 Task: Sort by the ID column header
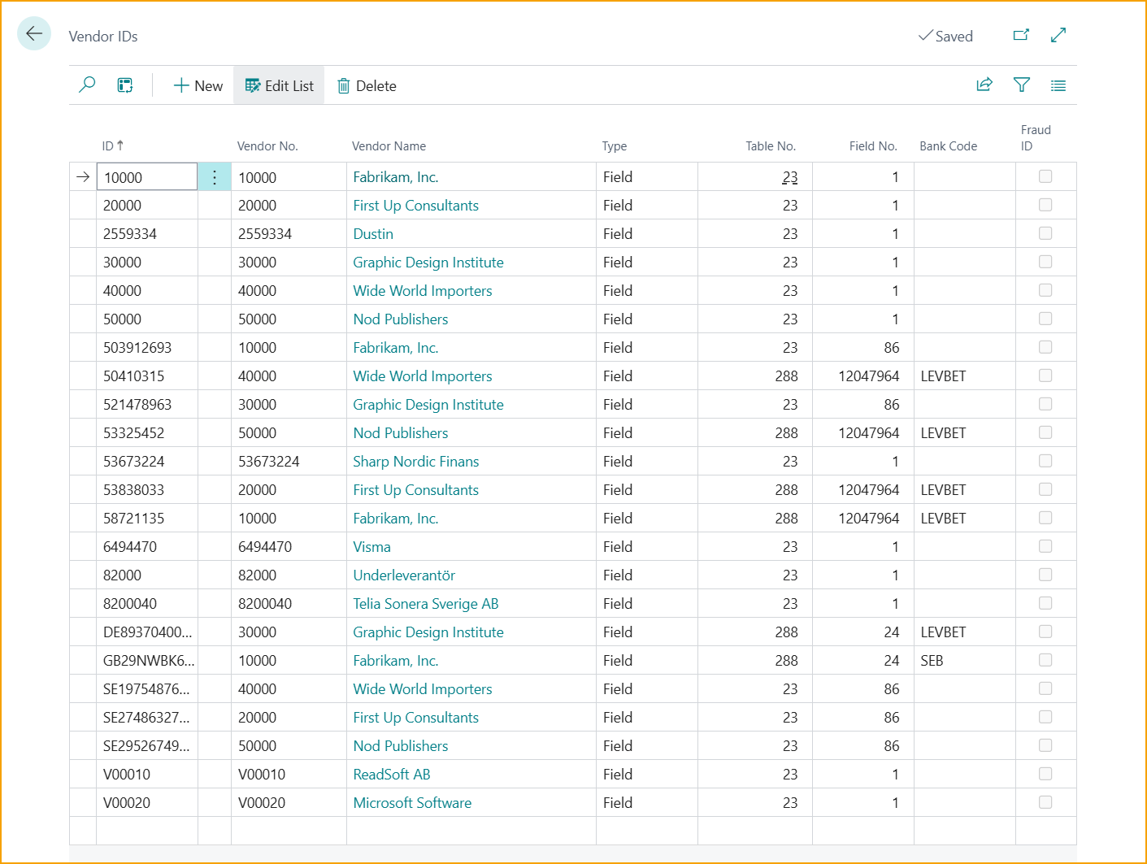pyautogui.click(x=112, y=145)
